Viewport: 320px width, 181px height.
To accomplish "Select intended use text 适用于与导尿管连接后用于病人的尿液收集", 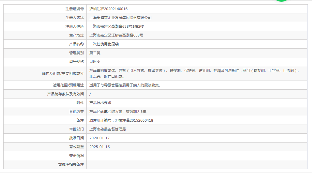I will (125, 85).
